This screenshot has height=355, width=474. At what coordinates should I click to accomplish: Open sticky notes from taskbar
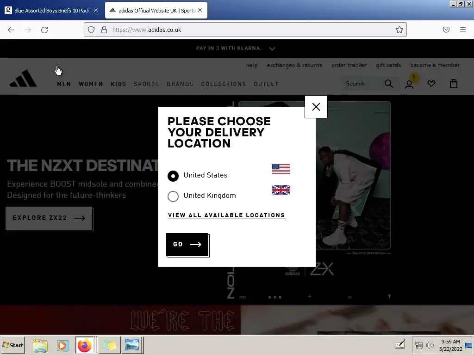click(x=109, y=345)
